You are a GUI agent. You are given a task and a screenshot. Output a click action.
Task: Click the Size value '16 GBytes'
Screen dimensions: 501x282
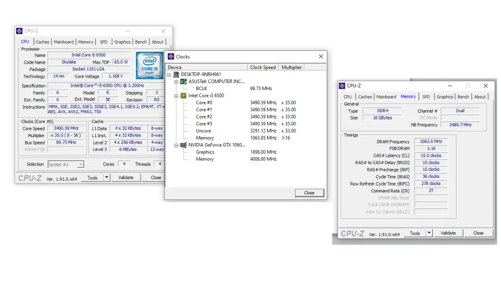click(x=383, y=117)
